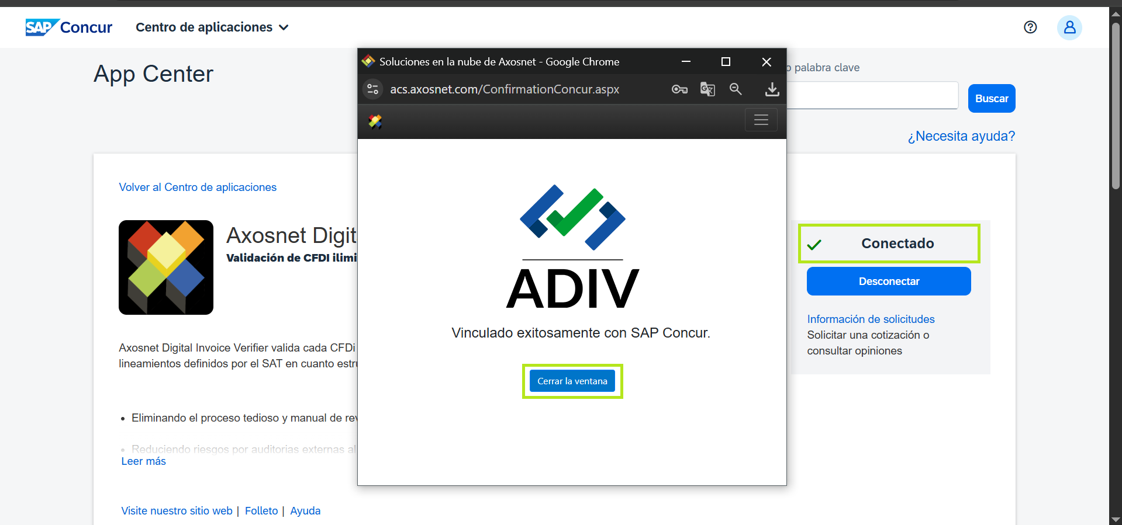Image resolution: width=1122 pixels, height=525 pixels.
Task: Expand description with Leer más
Action: [x=143, y=461]
